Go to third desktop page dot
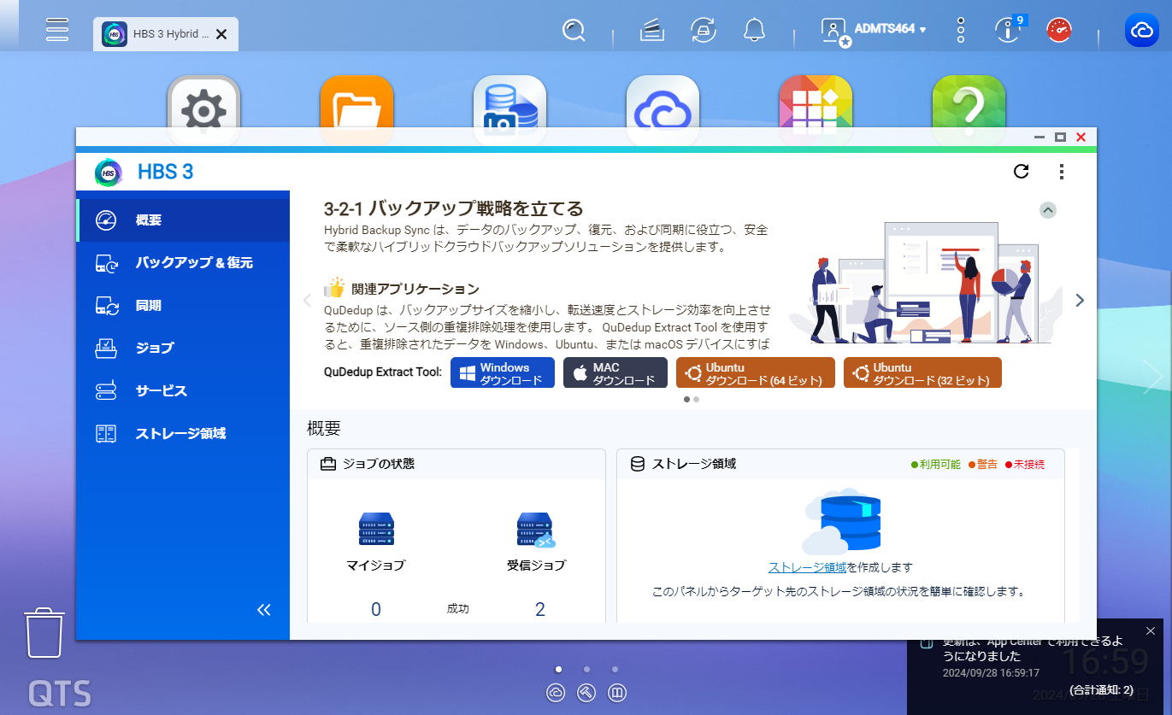The width and height of the screenshot is (1172, 715). 615,670
